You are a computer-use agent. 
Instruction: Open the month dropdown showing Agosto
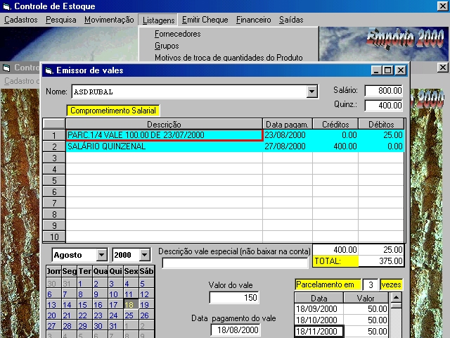click(x=101, y=255)
